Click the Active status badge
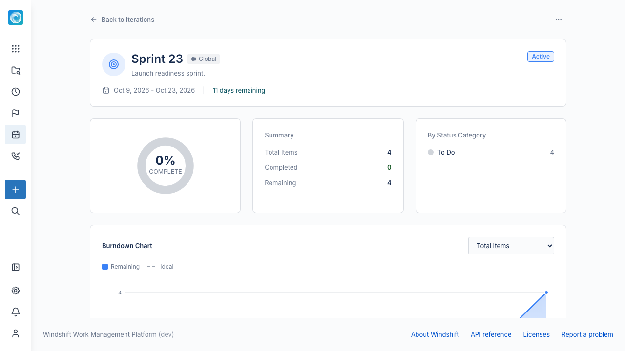 click(541, 57)
